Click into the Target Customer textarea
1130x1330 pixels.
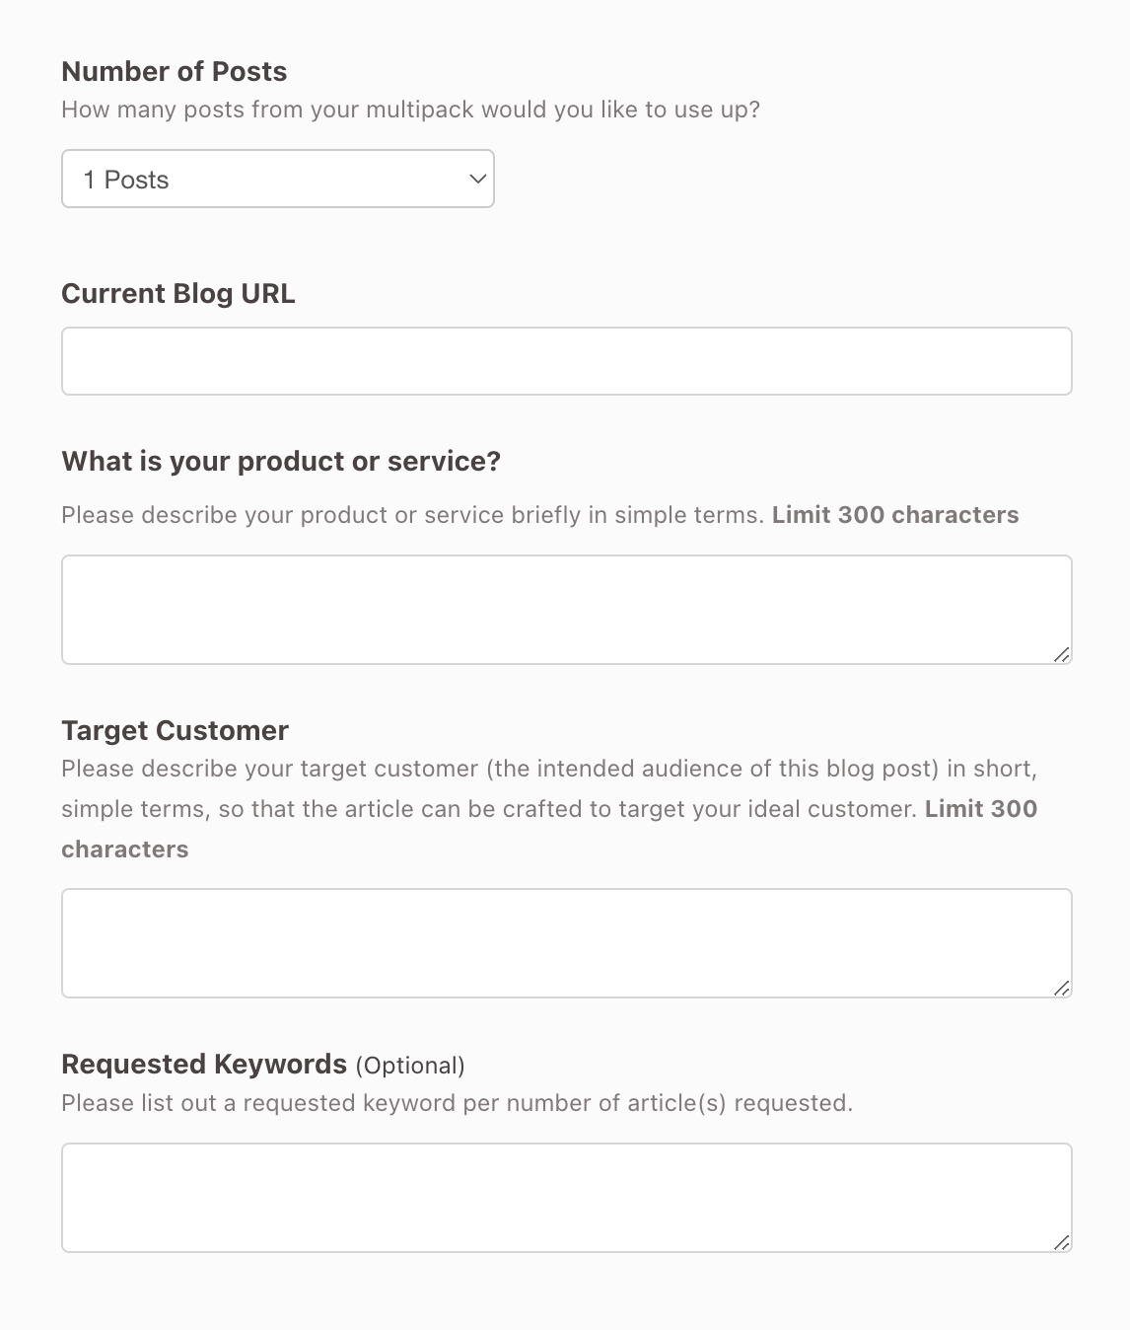567,943
